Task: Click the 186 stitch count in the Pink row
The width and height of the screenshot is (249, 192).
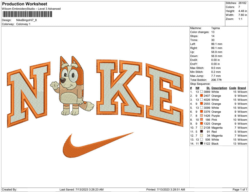Action: point(208,120)
